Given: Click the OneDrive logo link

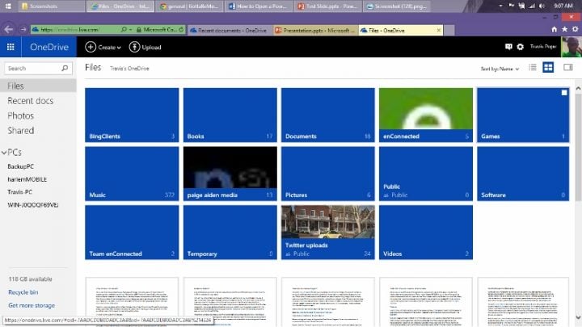Looking at the screenshot, I should [49, 47].
